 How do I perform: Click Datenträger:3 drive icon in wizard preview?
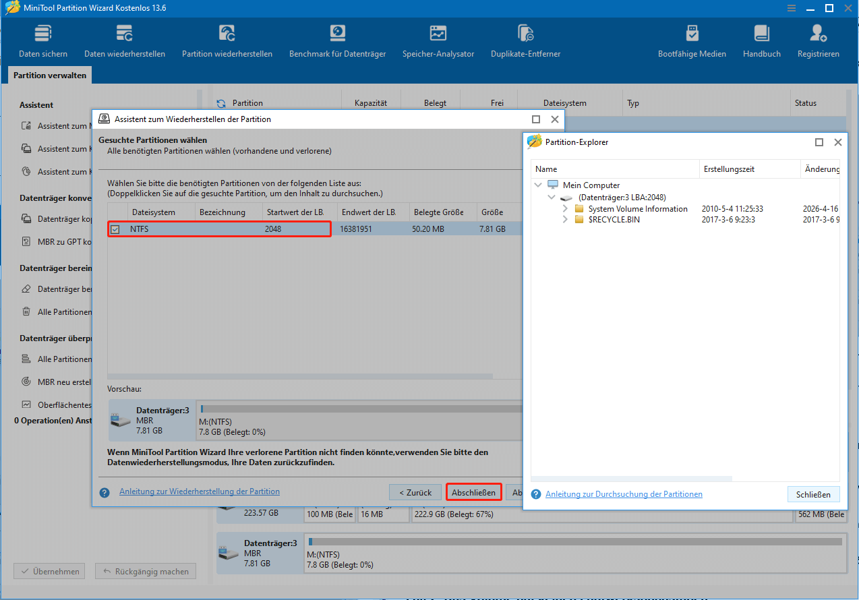(121, 419)
